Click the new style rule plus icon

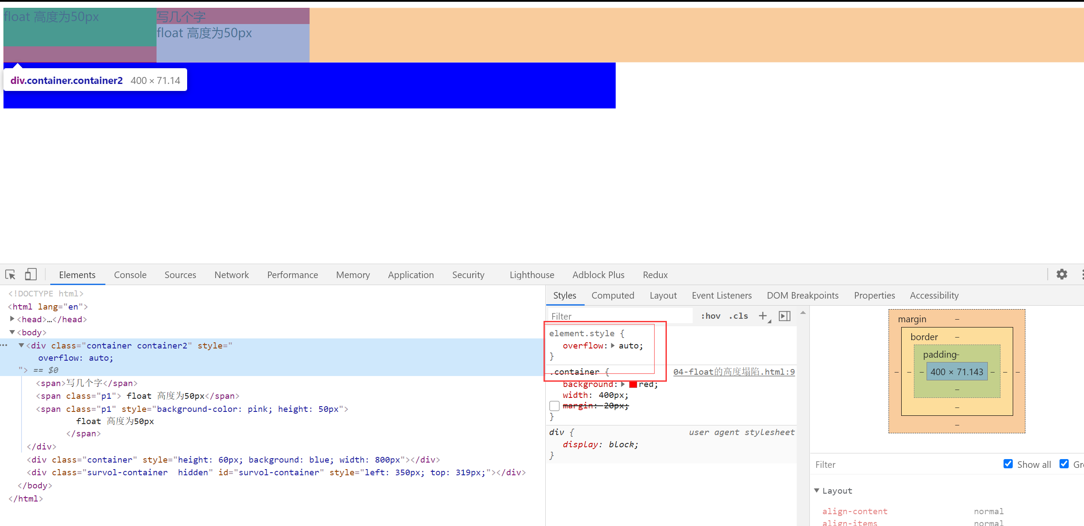pyautogui.click(x=763, y=316)
